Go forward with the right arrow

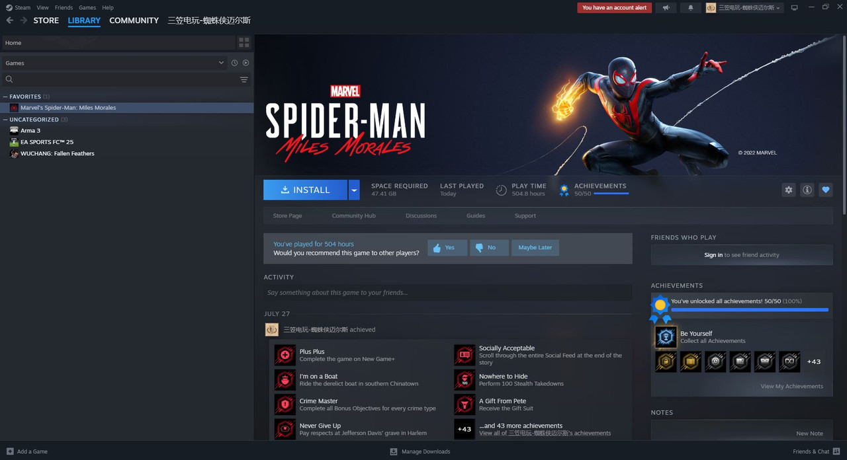pyautogui.click(x=24, y=20)
